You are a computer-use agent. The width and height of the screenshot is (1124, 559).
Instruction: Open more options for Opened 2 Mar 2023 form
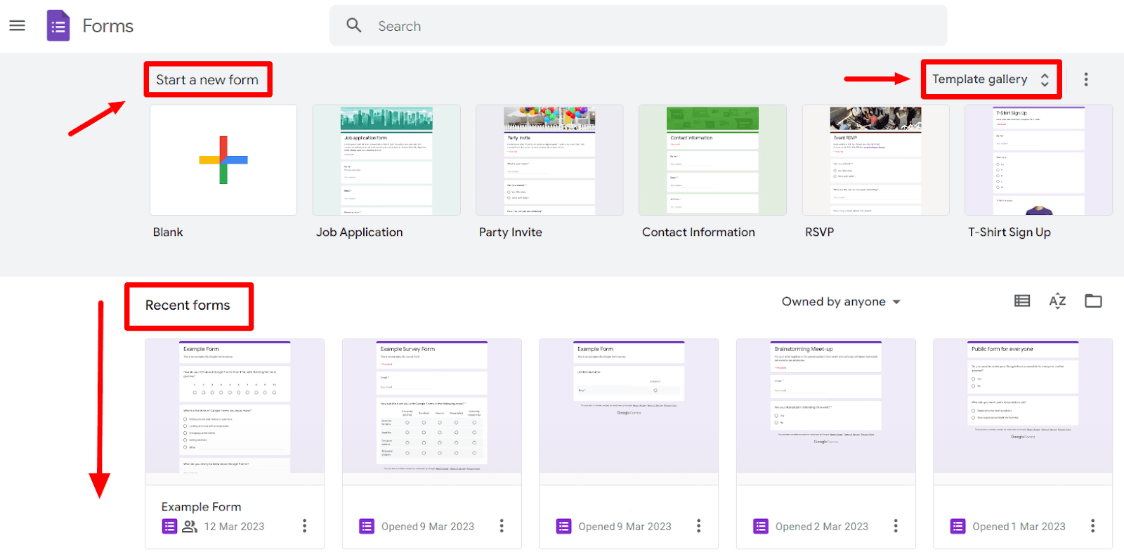click(x=896, y=526)
